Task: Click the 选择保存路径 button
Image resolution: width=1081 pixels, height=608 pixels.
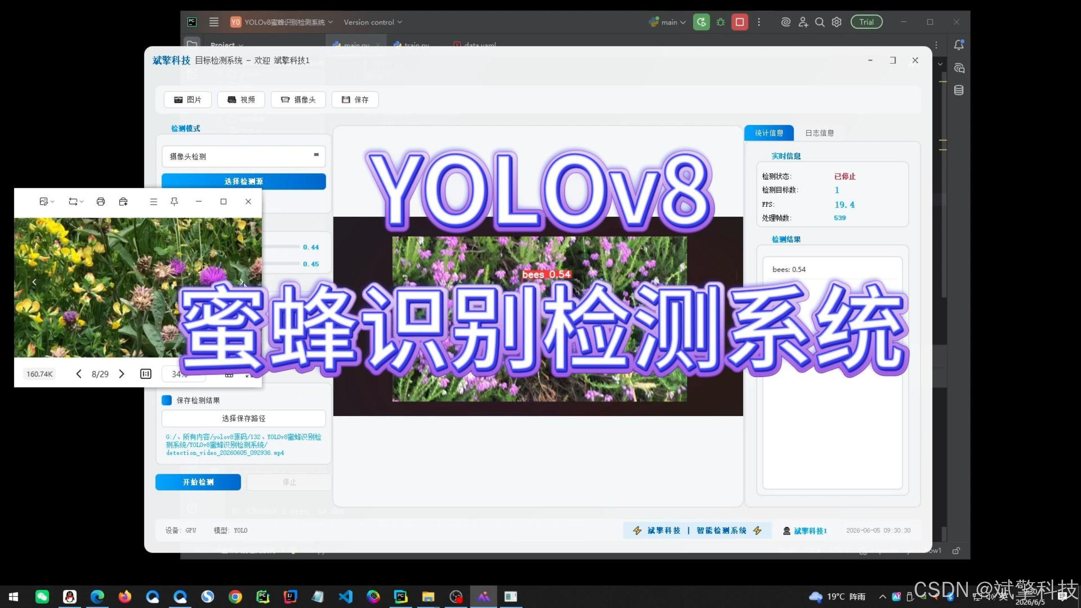Action: coord(244,418)
